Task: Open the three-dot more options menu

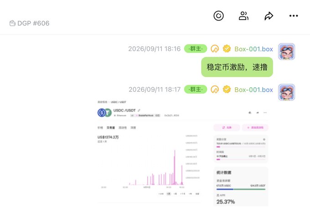Action: click(294, 16)
